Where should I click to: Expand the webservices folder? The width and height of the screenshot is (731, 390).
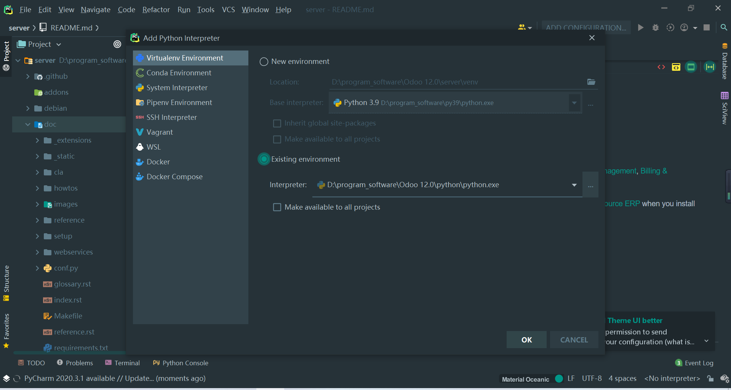tap(37, 252)
